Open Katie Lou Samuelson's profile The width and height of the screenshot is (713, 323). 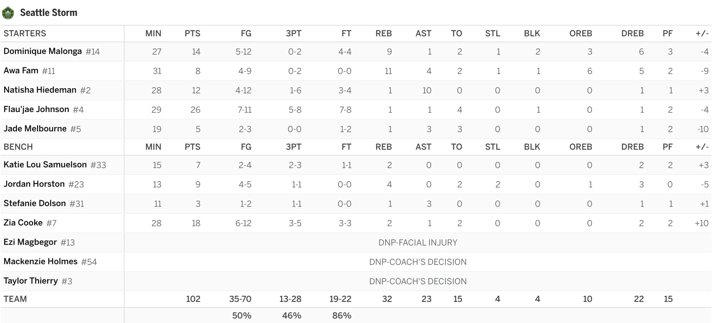[45, 165]
